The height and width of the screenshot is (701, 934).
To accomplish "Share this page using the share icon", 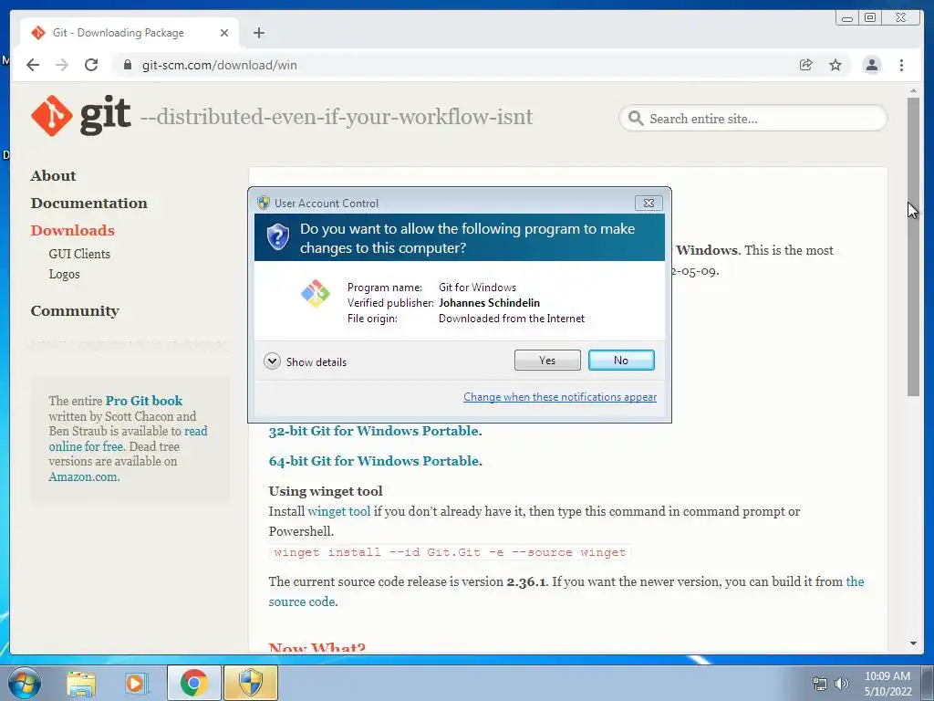I will 806,65.
